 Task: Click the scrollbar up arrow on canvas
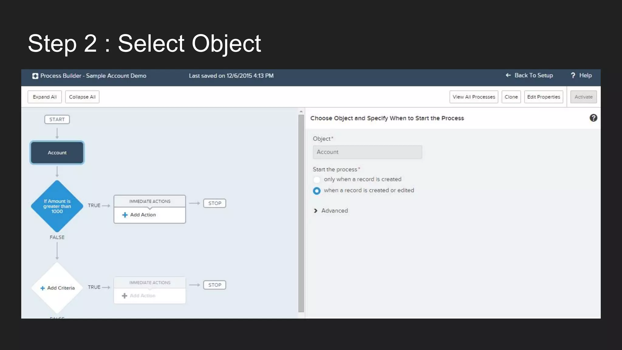coord(301,112)
